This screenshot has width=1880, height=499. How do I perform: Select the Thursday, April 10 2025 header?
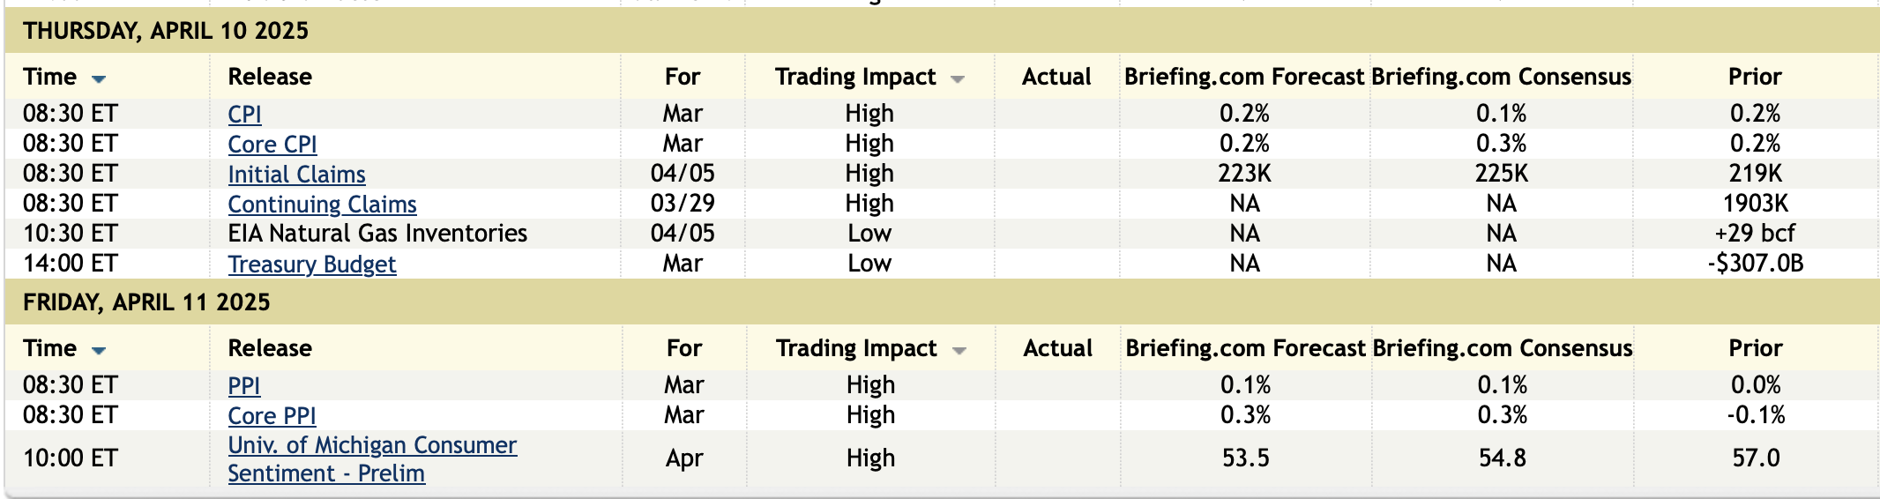[166, 32]
